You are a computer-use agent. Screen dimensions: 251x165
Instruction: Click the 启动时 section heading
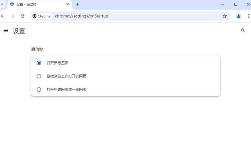tap(37, 49)
